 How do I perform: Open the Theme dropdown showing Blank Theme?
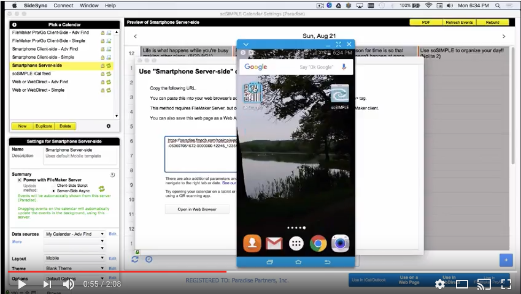(x=75, y=268)
